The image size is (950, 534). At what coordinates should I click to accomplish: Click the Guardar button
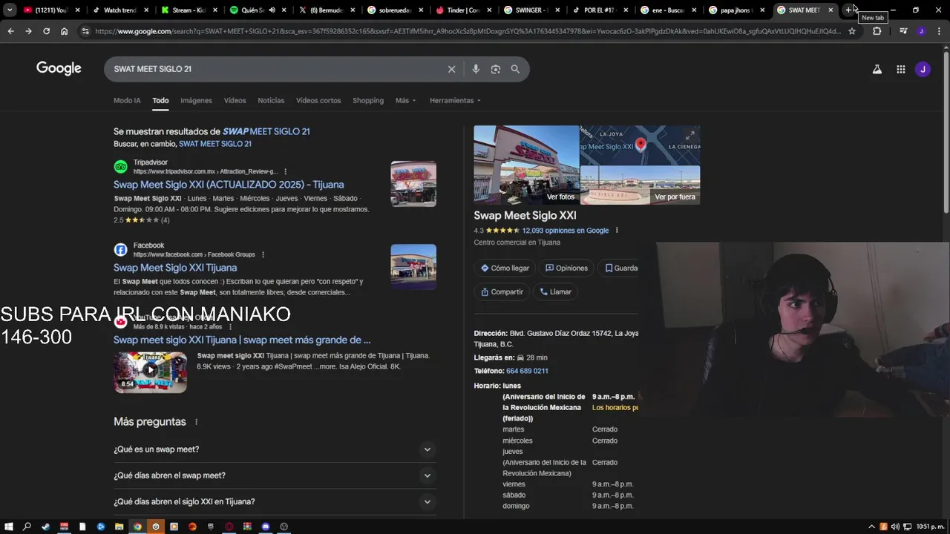pyautogui.click(x=620, y=268)
